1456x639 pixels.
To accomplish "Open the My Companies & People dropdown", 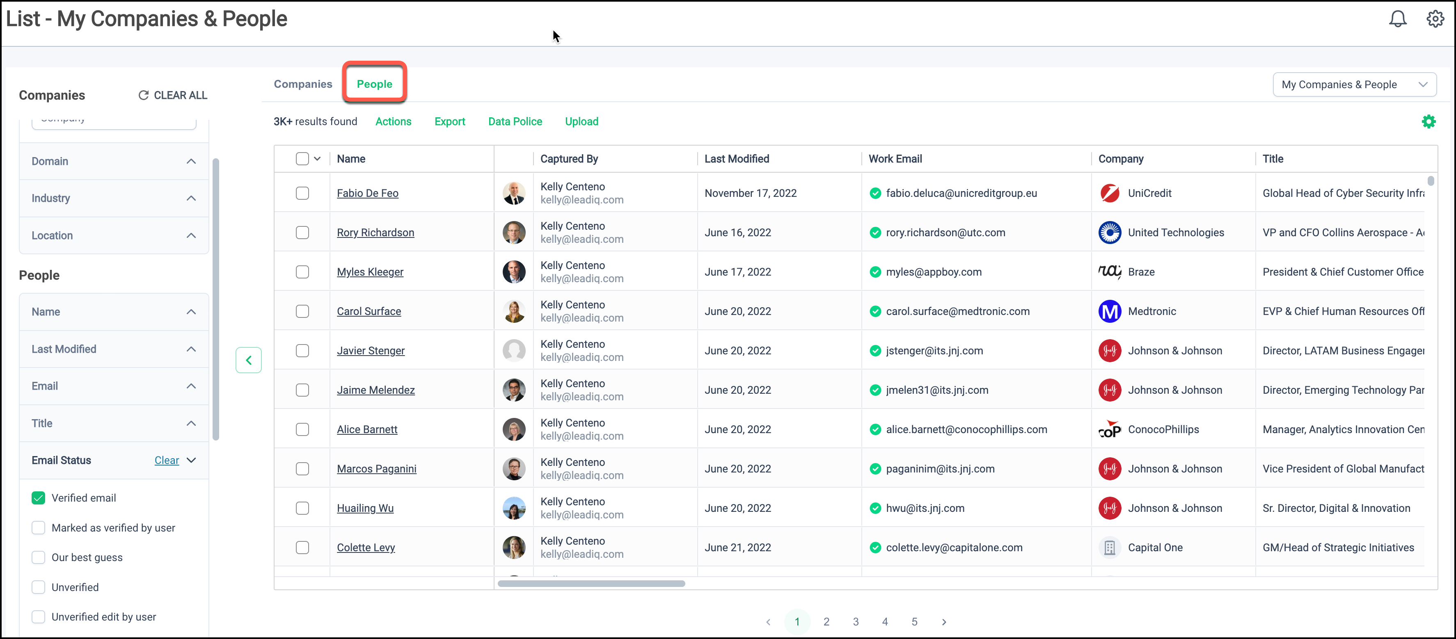I will point(1354,84).
